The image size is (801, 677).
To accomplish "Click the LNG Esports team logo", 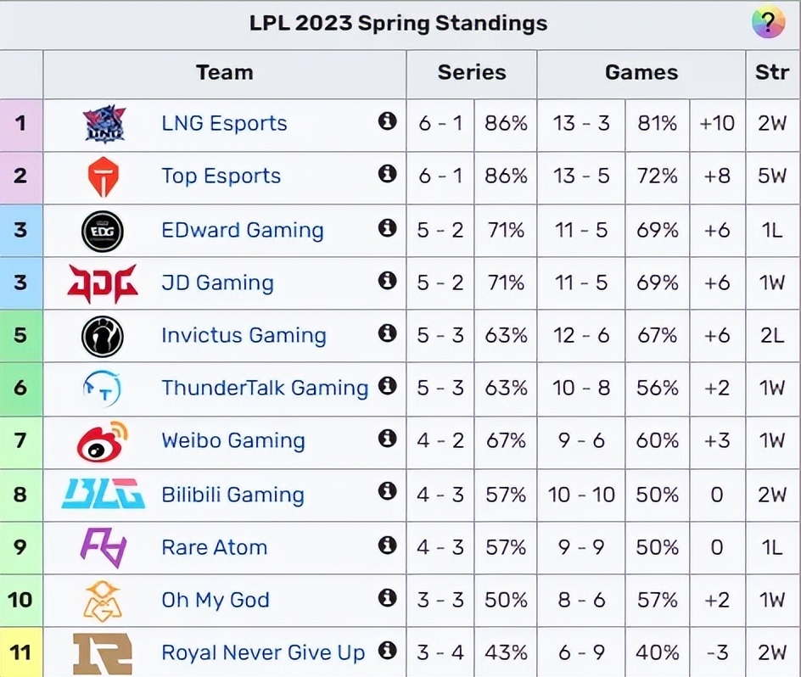I will pyautogui.click(x=104, y=124).
